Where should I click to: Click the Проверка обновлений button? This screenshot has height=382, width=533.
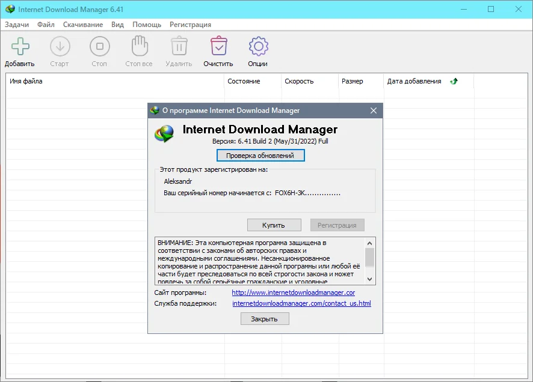[x=260, y=156]
